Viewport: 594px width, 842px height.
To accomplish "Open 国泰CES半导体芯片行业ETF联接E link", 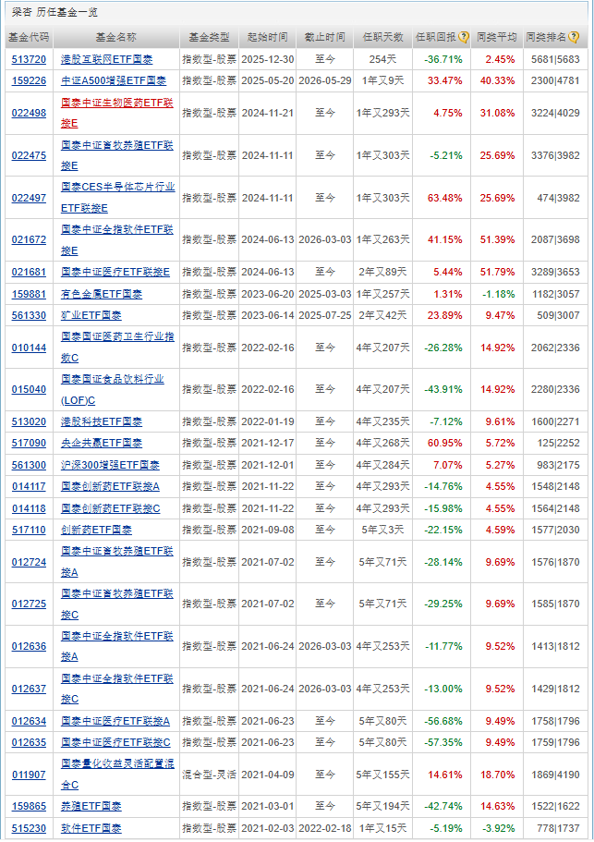I will [x=117, y=198].
